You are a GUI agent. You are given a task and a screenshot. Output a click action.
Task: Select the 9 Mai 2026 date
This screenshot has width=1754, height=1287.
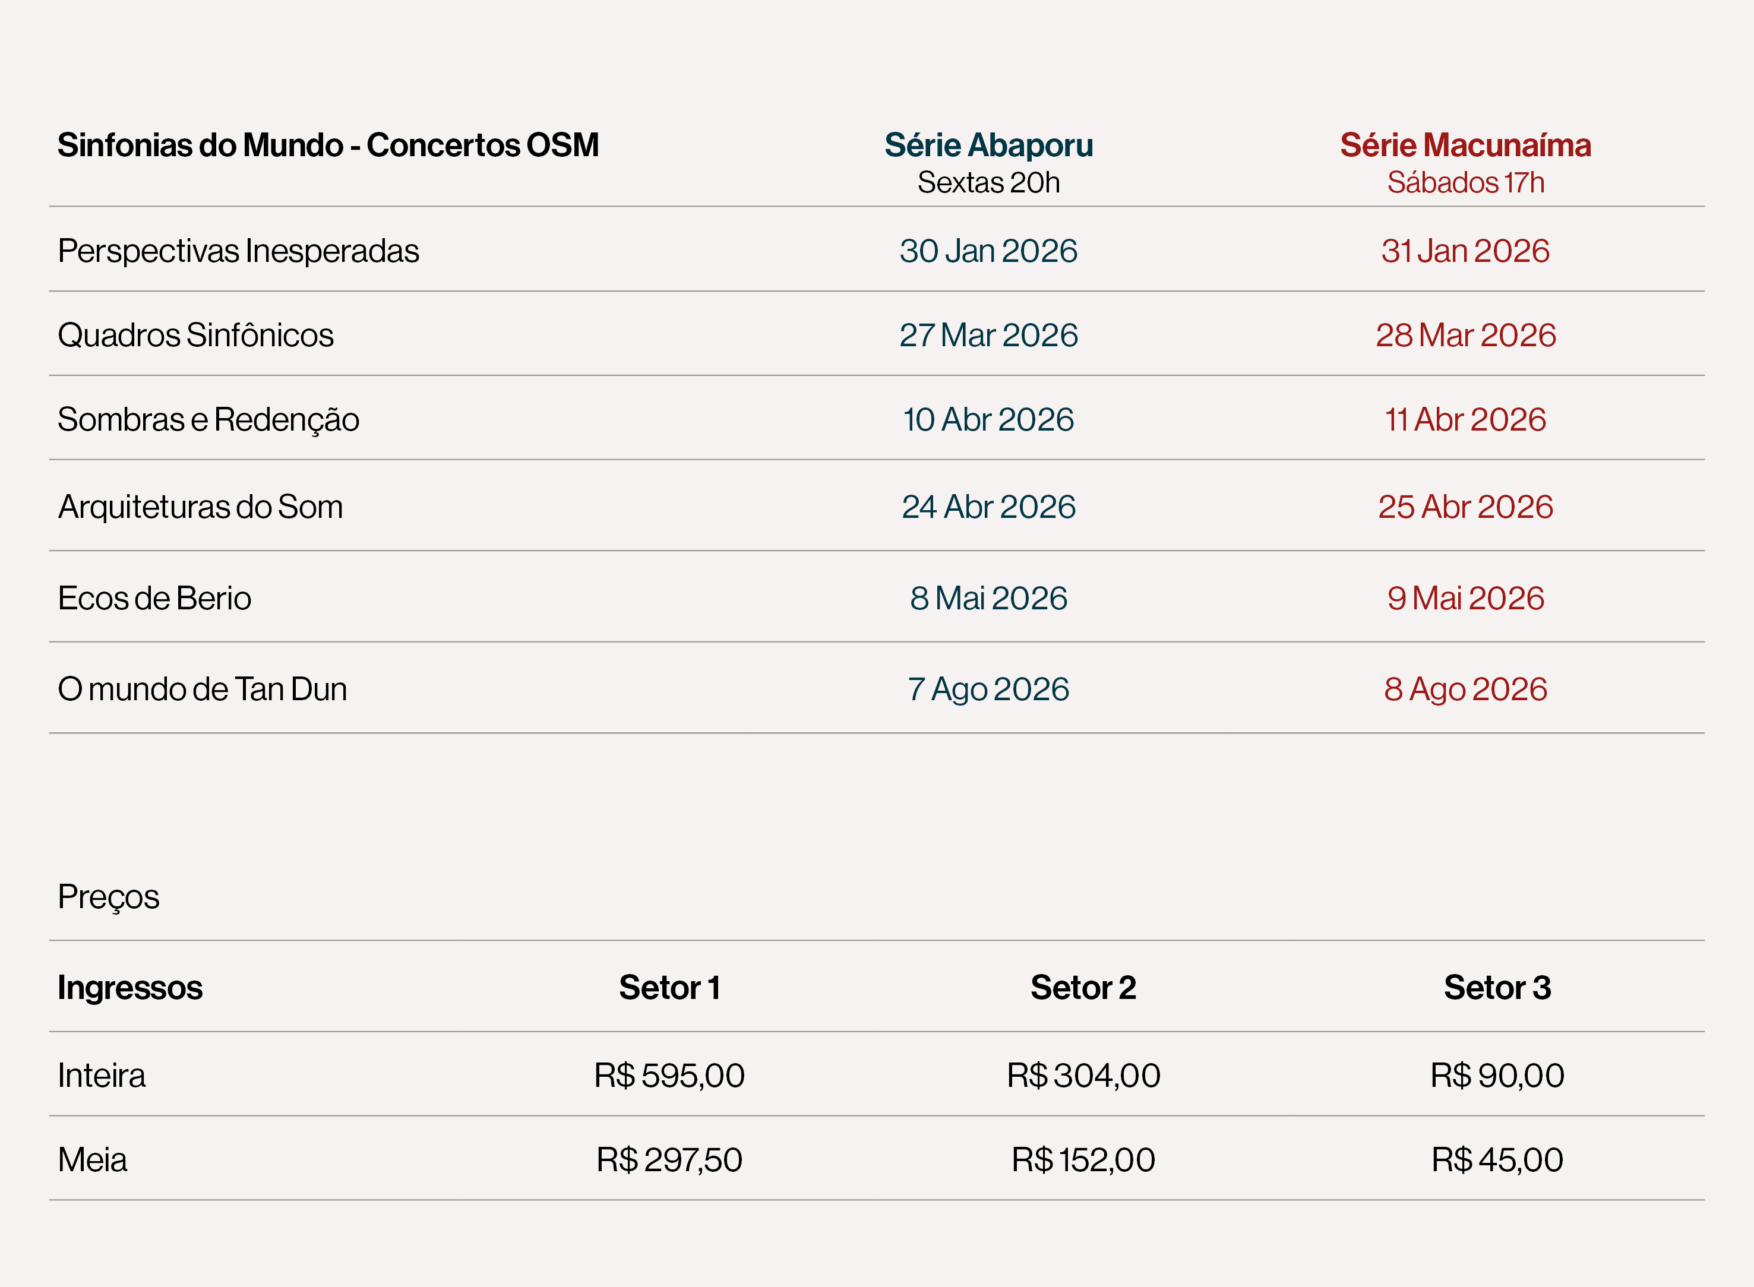coord(1465,597)
